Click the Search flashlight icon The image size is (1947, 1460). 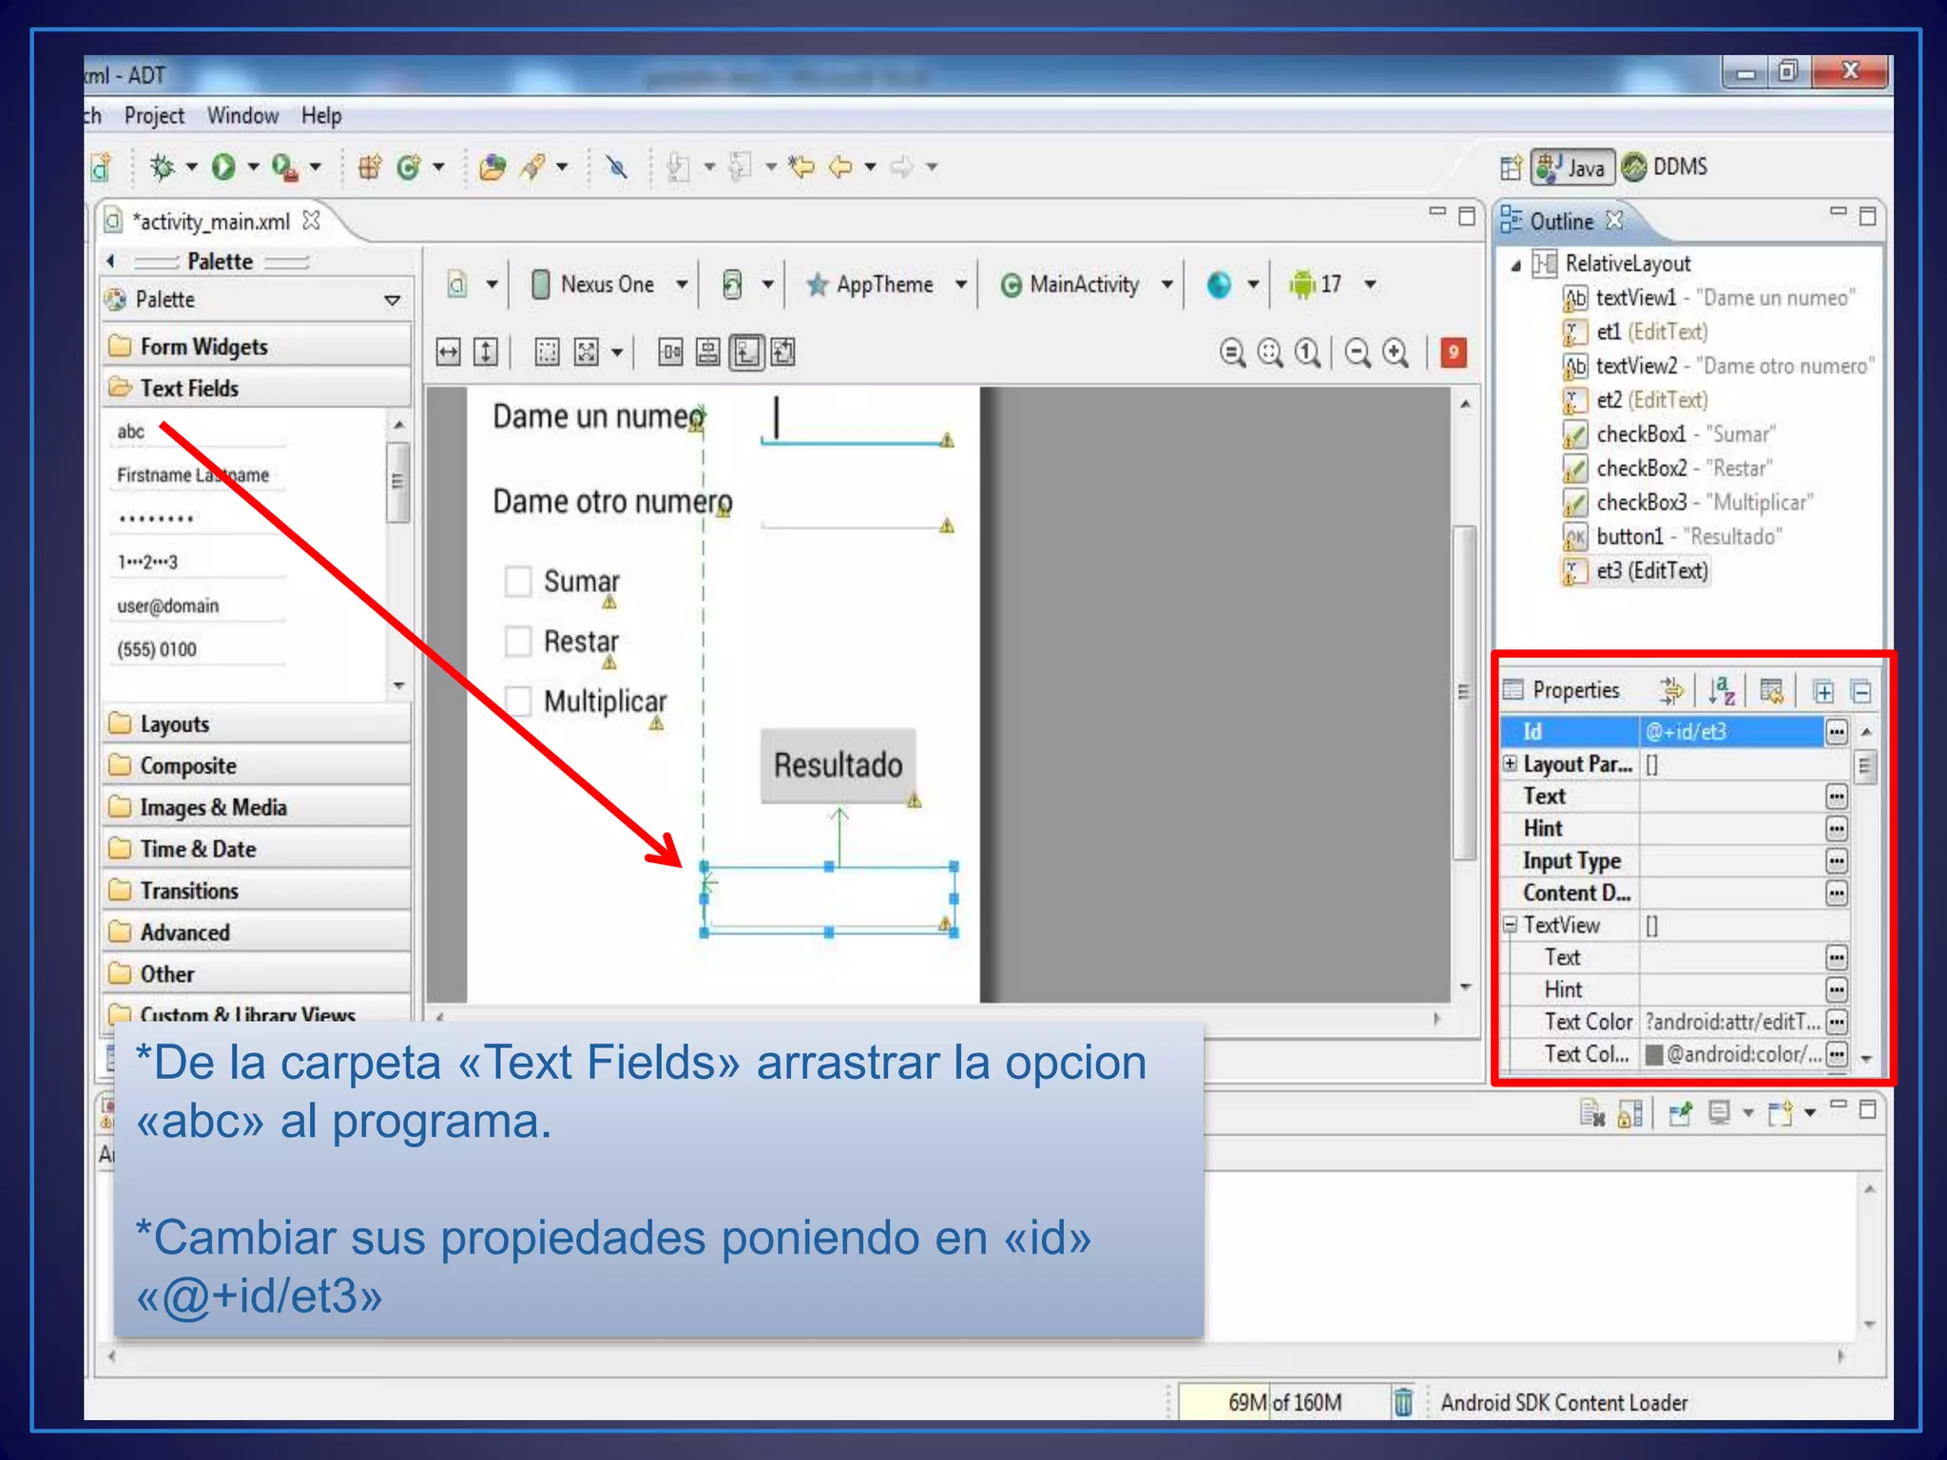pyautogui.click(x=533, y=167)
